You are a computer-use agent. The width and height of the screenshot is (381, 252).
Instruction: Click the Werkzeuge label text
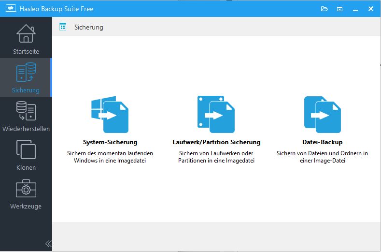click(x=26, y=207)
